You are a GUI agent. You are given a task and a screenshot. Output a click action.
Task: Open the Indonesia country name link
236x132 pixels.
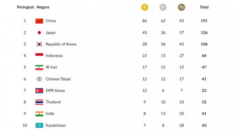(54, 56)
